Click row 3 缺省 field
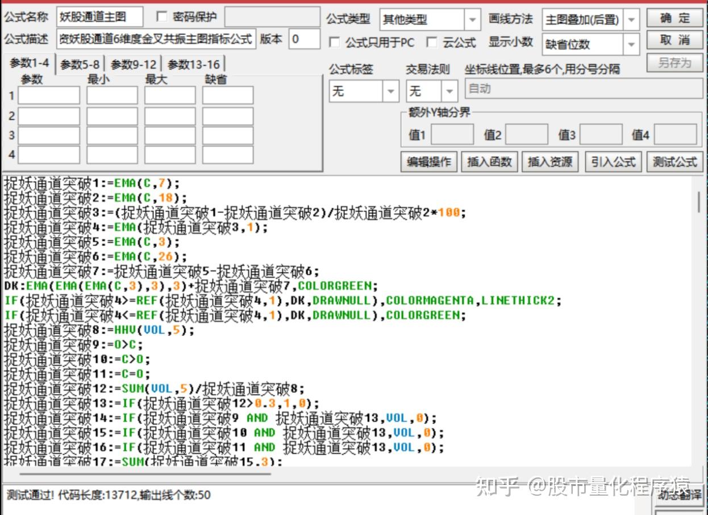 coord(227,135)
